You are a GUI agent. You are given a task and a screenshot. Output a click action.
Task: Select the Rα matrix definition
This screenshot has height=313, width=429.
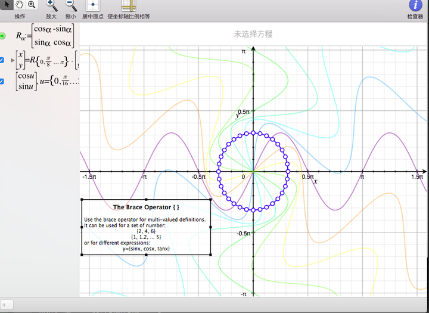tap(45, 36)
